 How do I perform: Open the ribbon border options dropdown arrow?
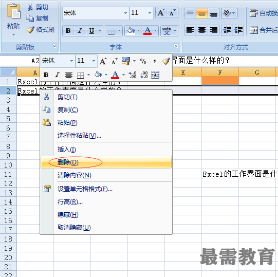tap(120, 31)
